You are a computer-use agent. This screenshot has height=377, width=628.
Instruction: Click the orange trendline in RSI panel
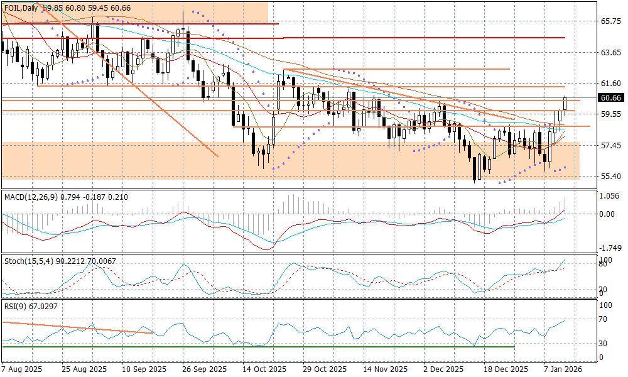point(75,327)
